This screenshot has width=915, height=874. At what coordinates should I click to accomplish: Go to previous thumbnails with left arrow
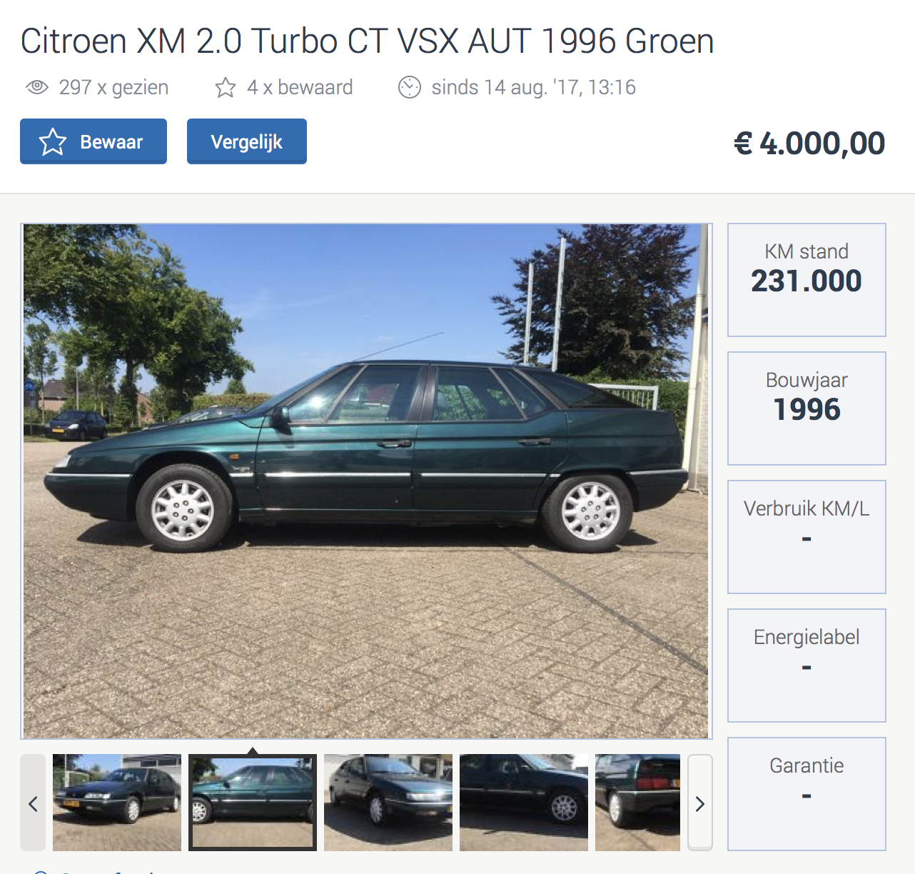click(33, 803)
